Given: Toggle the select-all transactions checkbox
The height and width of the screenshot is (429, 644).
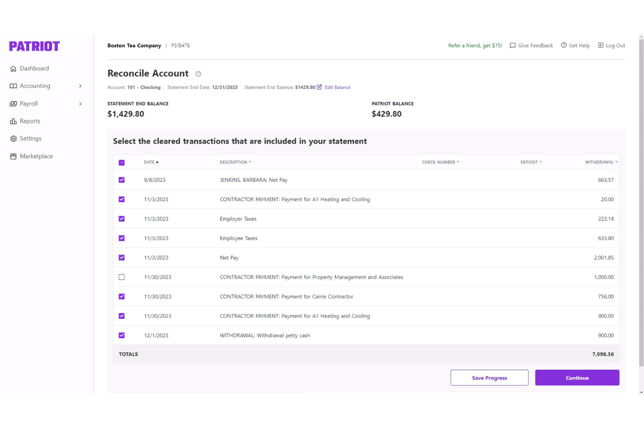Looking at the screenshot, I should click(122, 162).
